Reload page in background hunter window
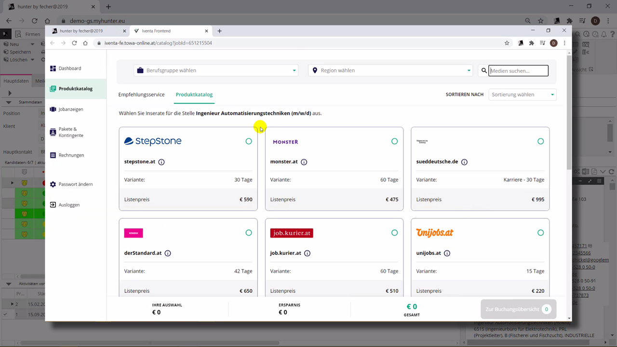Viewport: 617px width, 347px height. coord(34,21)
